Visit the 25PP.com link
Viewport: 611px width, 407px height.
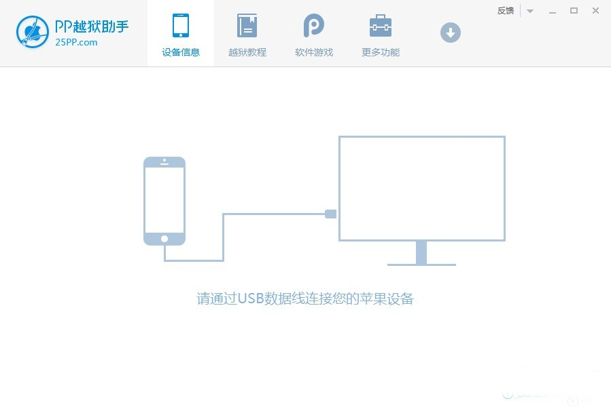tap(77, 42)
